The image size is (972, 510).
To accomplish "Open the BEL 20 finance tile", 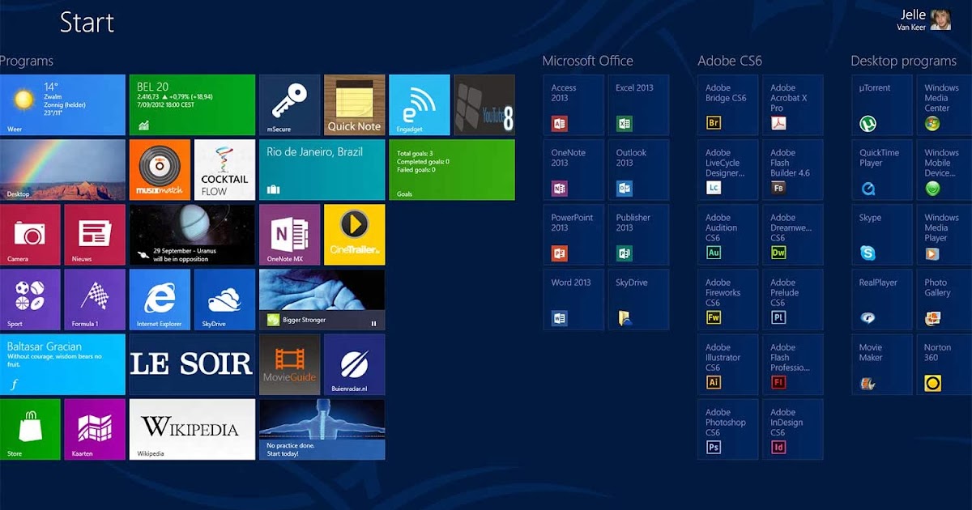I will (192, 105).
